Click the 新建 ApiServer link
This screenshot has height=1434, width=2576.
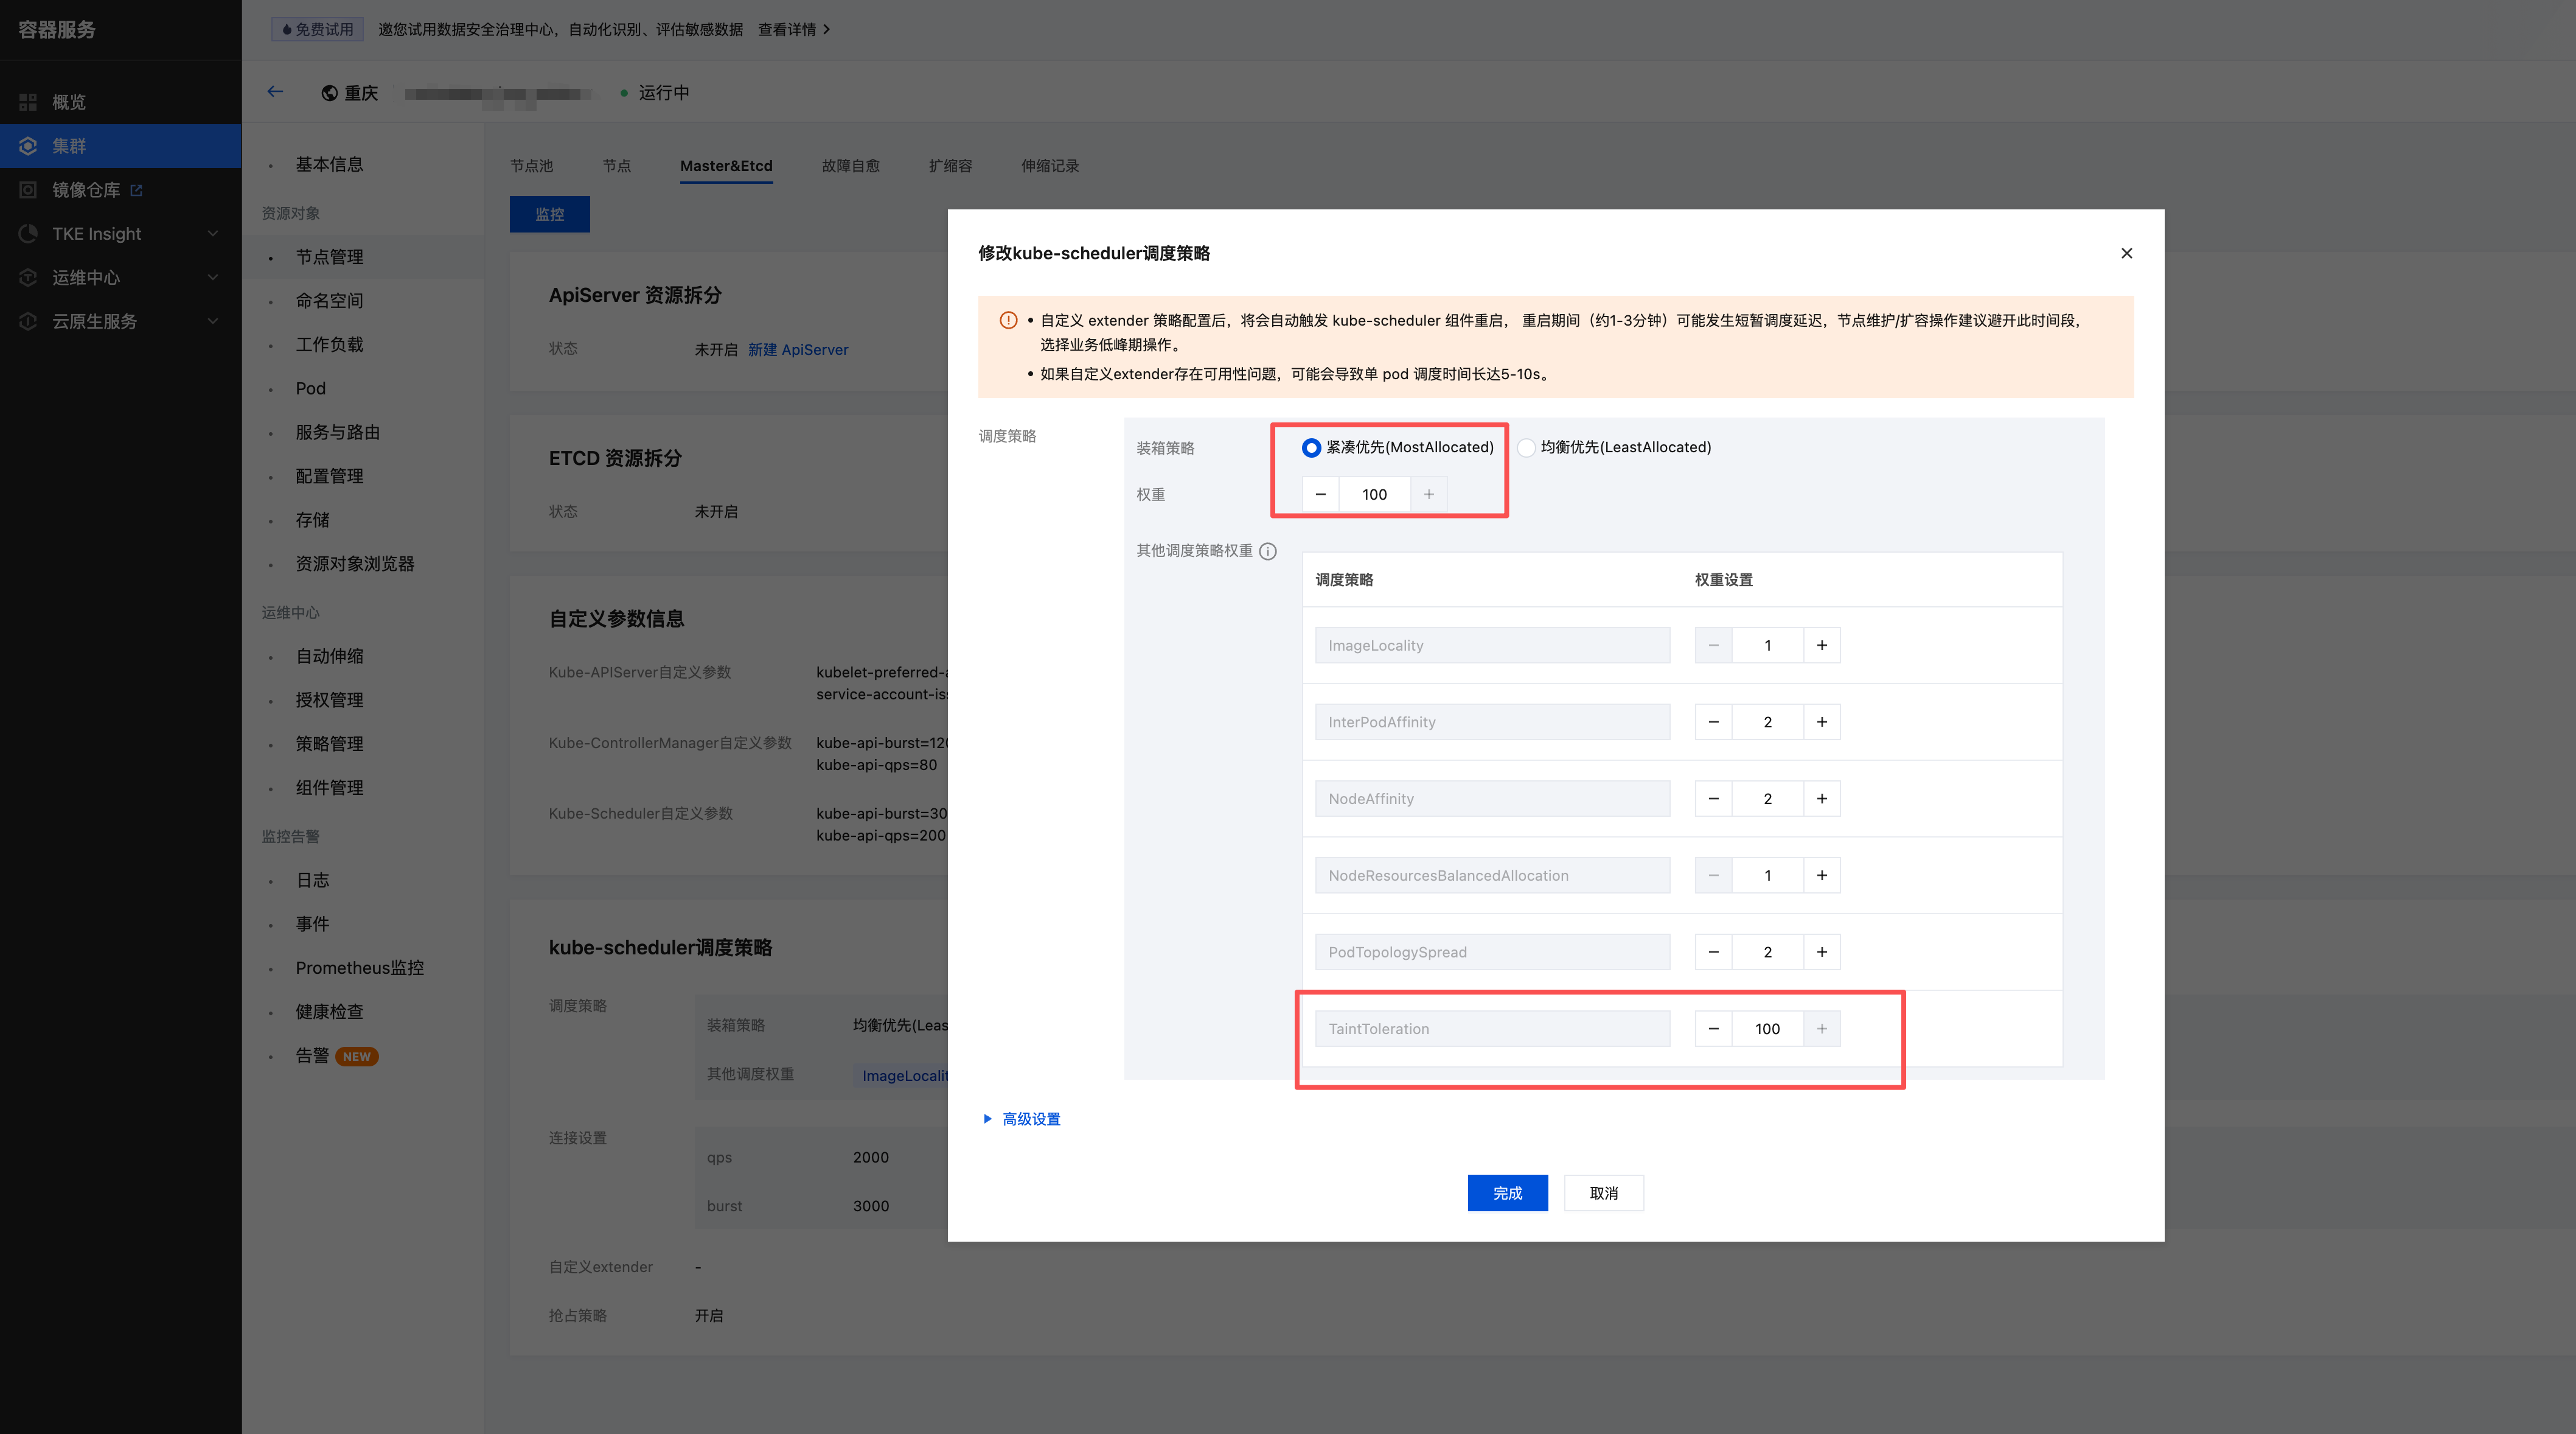coord(797,349)
